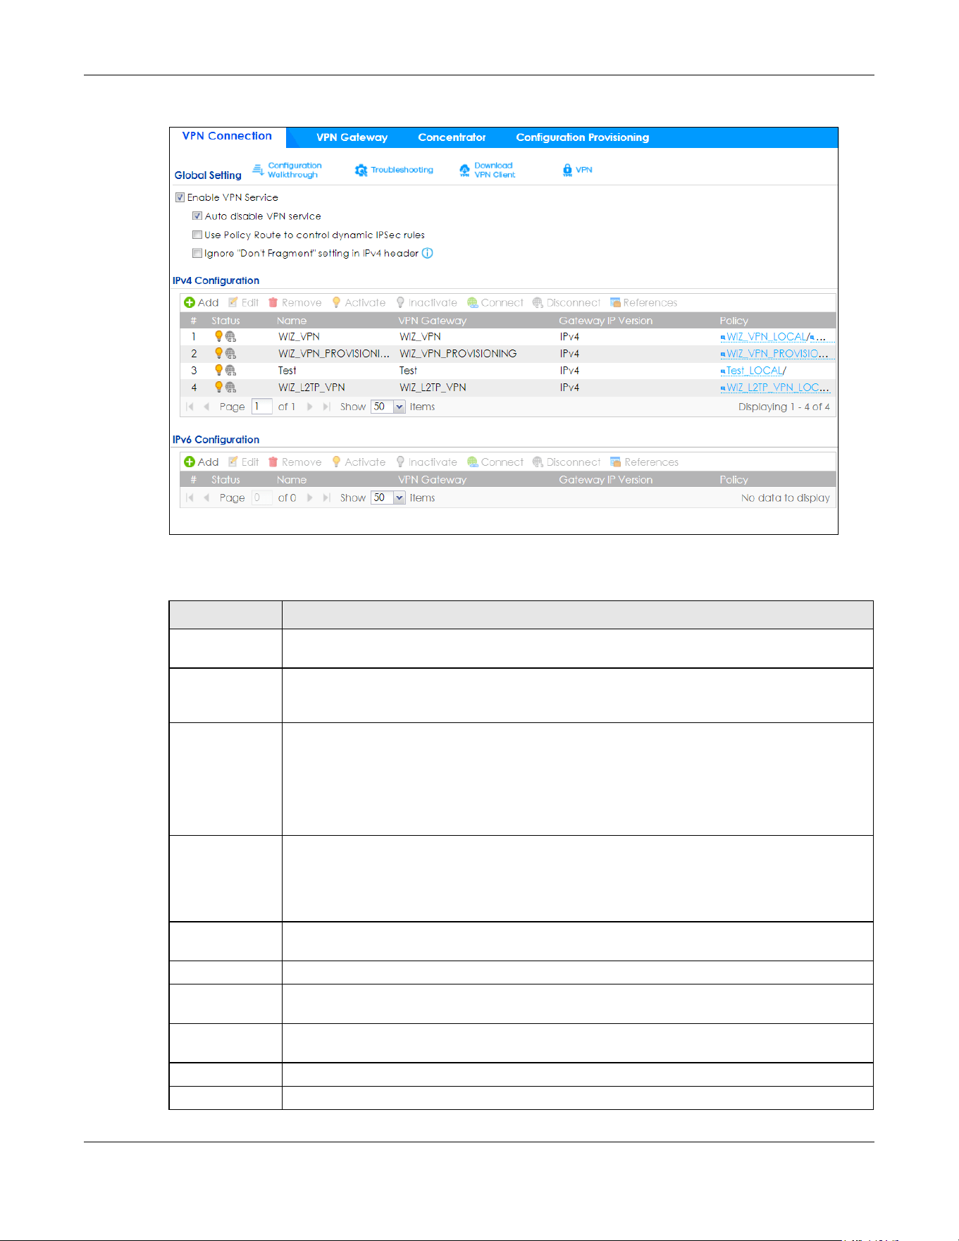The height and width of the screenshot is (1241, 959).
Task: Click the IPv4 Edit icon
Action: (233, 302)
